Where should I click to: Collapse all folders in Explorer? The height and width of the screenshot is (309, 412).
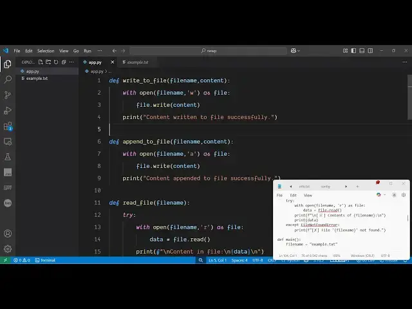64,62
